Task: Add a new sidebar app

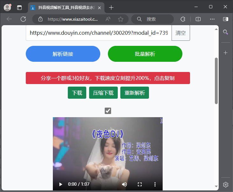Action: [x=226, y=53]
